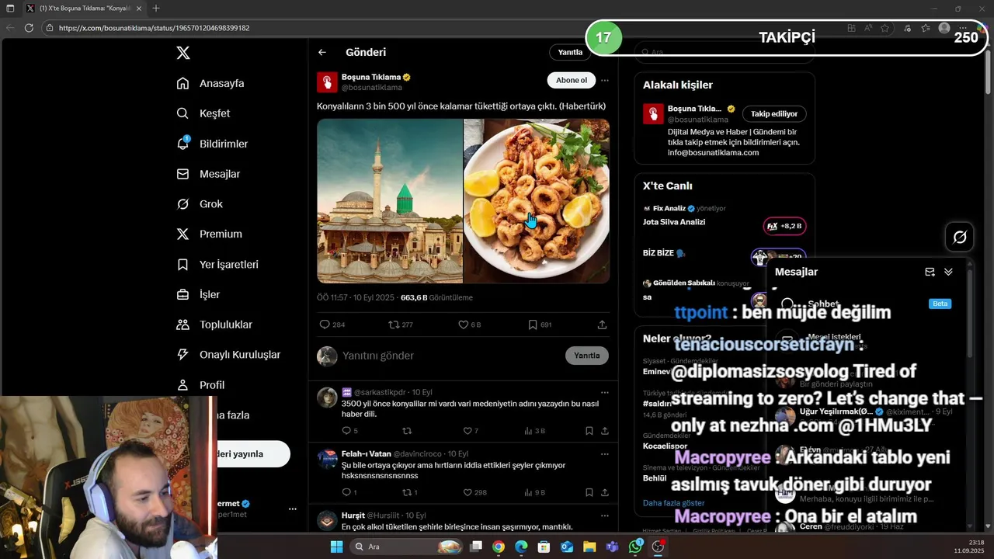
Task: Open İşler jobs page
Action: click(198, 294)
